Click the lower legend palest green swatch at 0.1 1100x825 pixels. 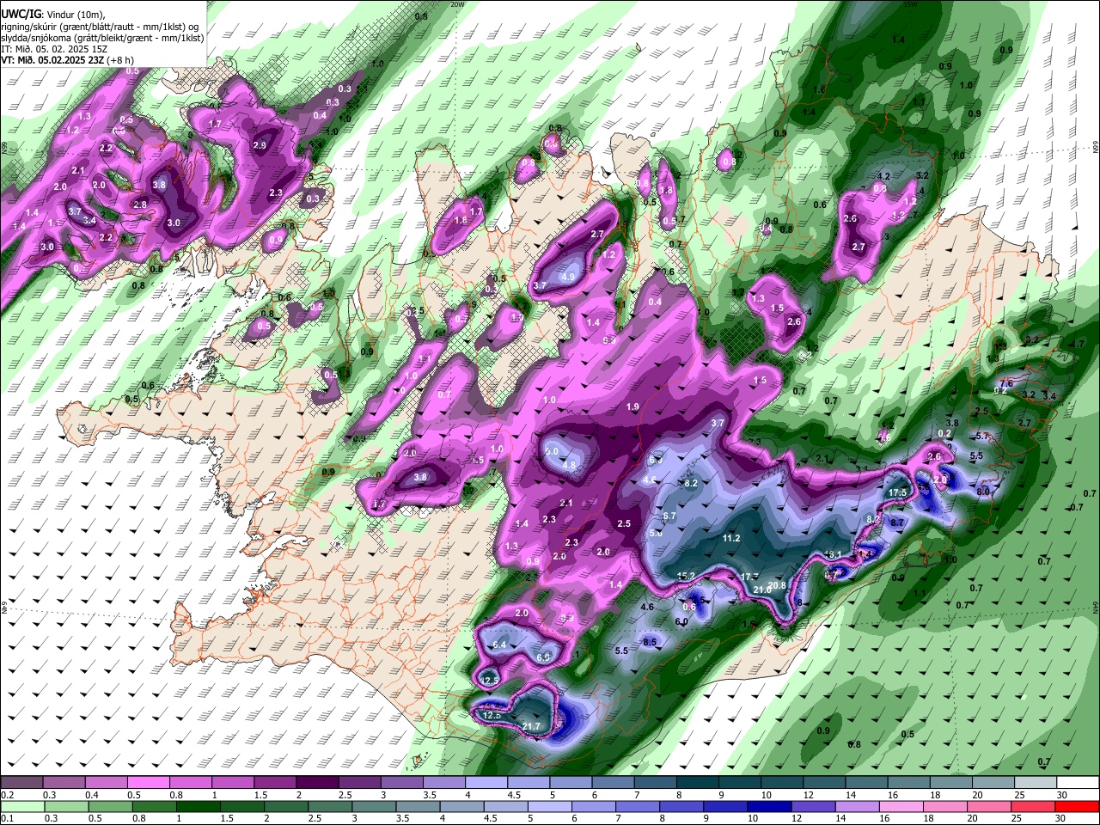(22, 806)
